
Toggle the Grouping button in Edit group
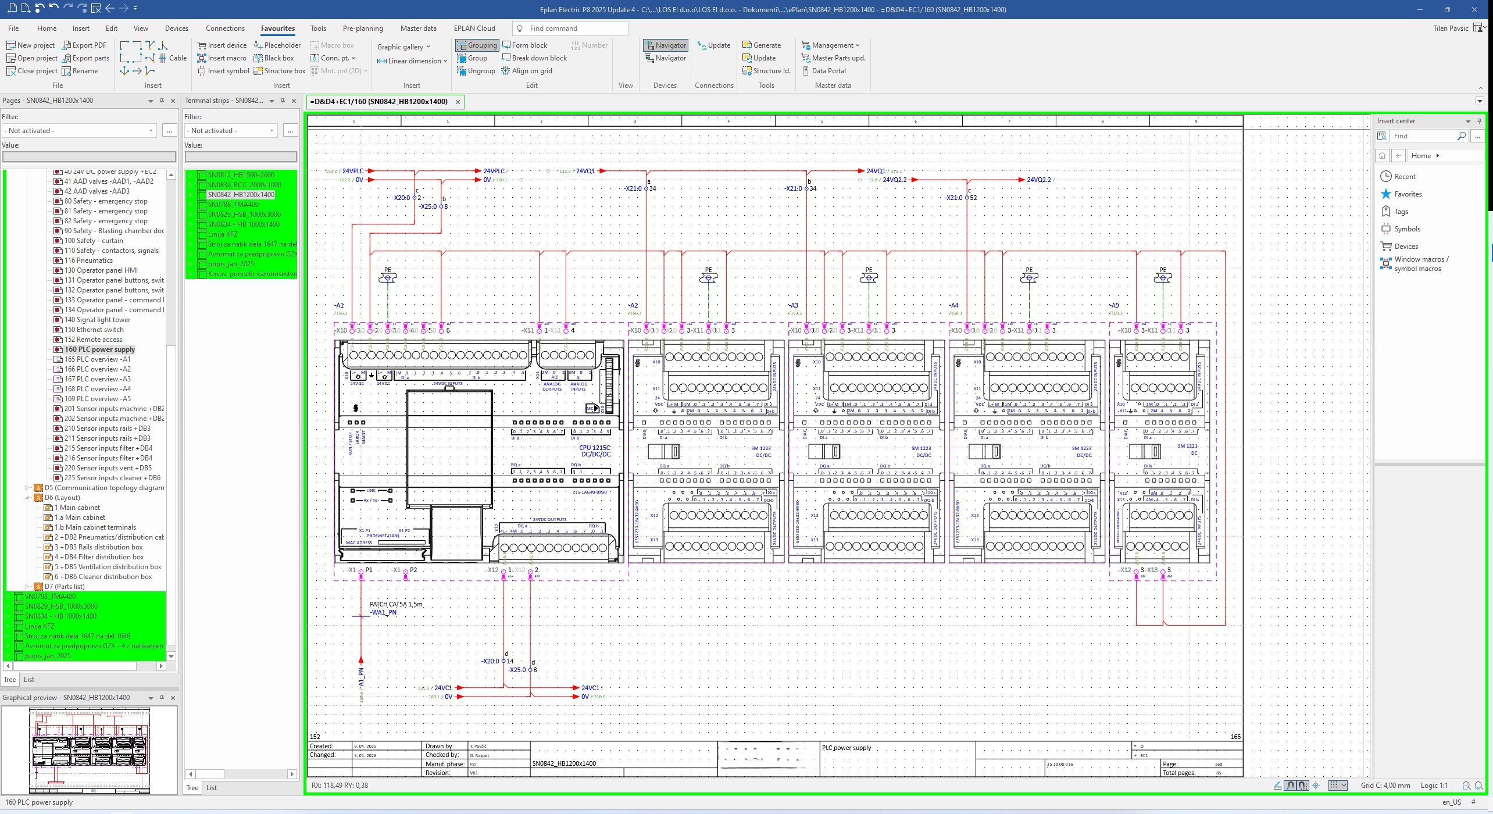477,45
